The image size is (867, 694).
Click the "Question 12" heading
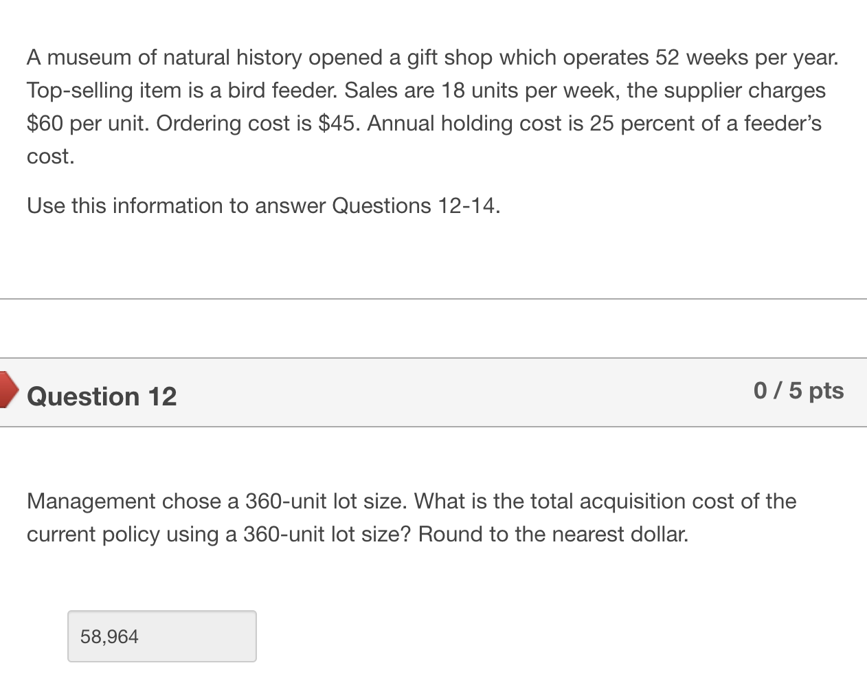(x=102, y=396)
